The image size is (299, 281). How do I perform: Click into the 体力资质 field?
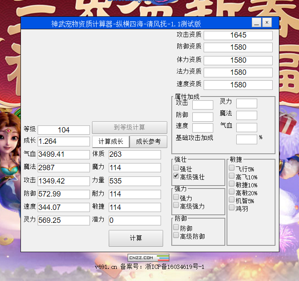[x=238, y=61]
